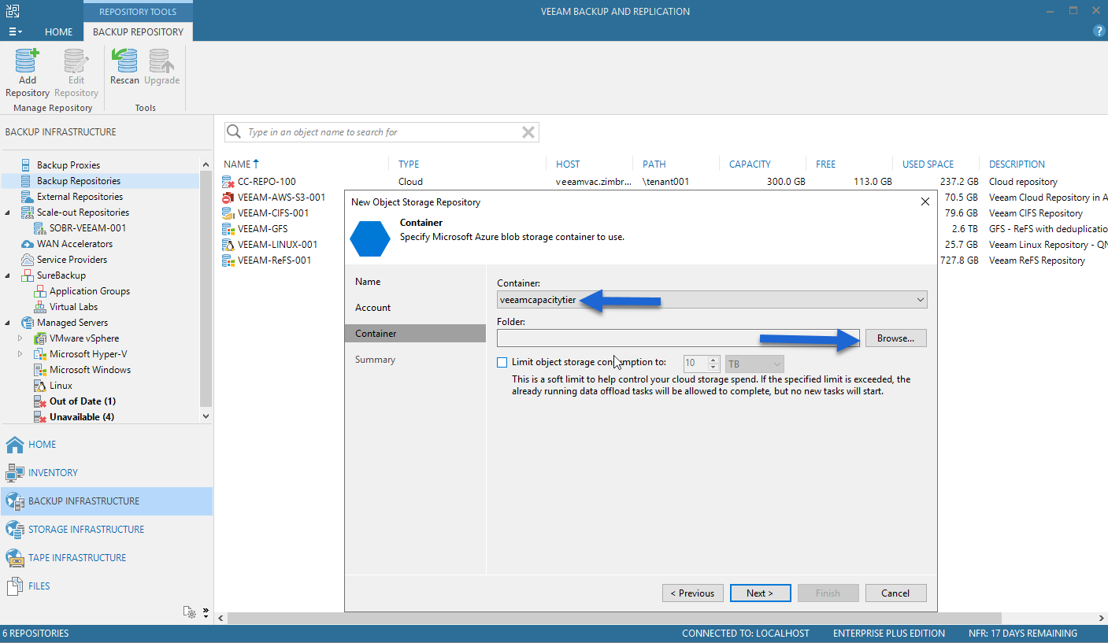Screen dimensions: 1108x643
Task: Switch to the BACKUP REPOSITORY ribbon tab
Action: [138, 32]
